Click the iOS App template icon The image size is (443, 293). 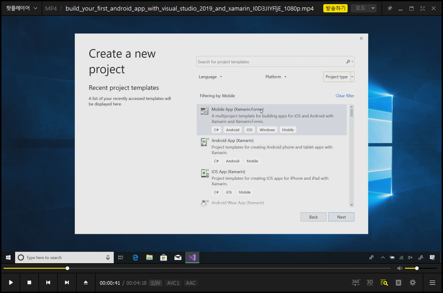point(205,173)
